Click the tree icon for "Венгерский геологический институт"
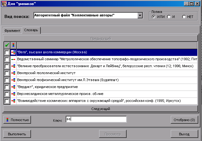Image resolution: width=202 pixels, height=141 pixels. tap(13, 73)
